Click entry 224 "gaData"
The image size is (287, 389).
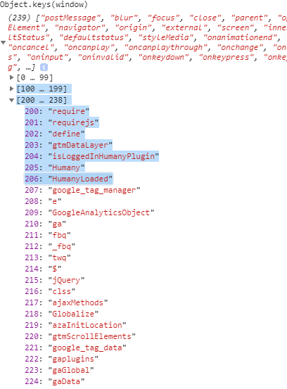click(55, 381)
